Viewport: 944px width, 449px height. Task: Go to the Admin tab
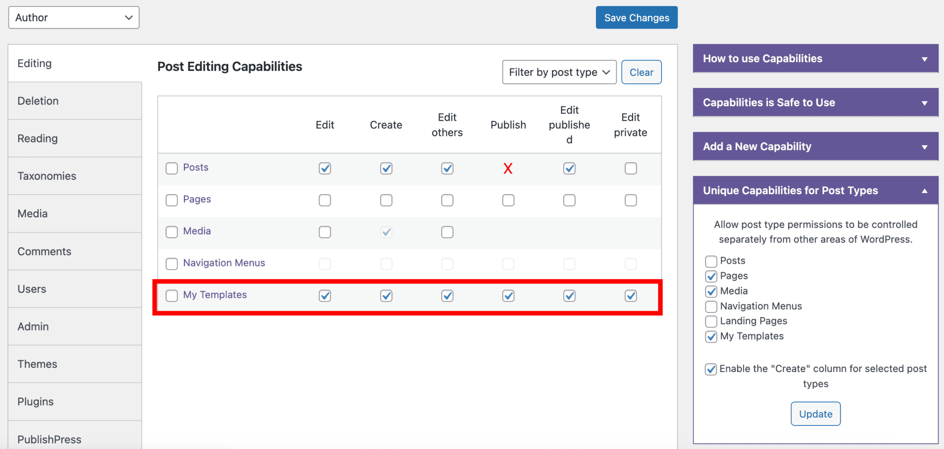pyautogui.click(x=75, y=326)
